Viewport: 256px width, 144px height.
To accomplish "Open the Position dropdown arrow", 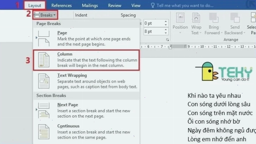I will point(180,33).
